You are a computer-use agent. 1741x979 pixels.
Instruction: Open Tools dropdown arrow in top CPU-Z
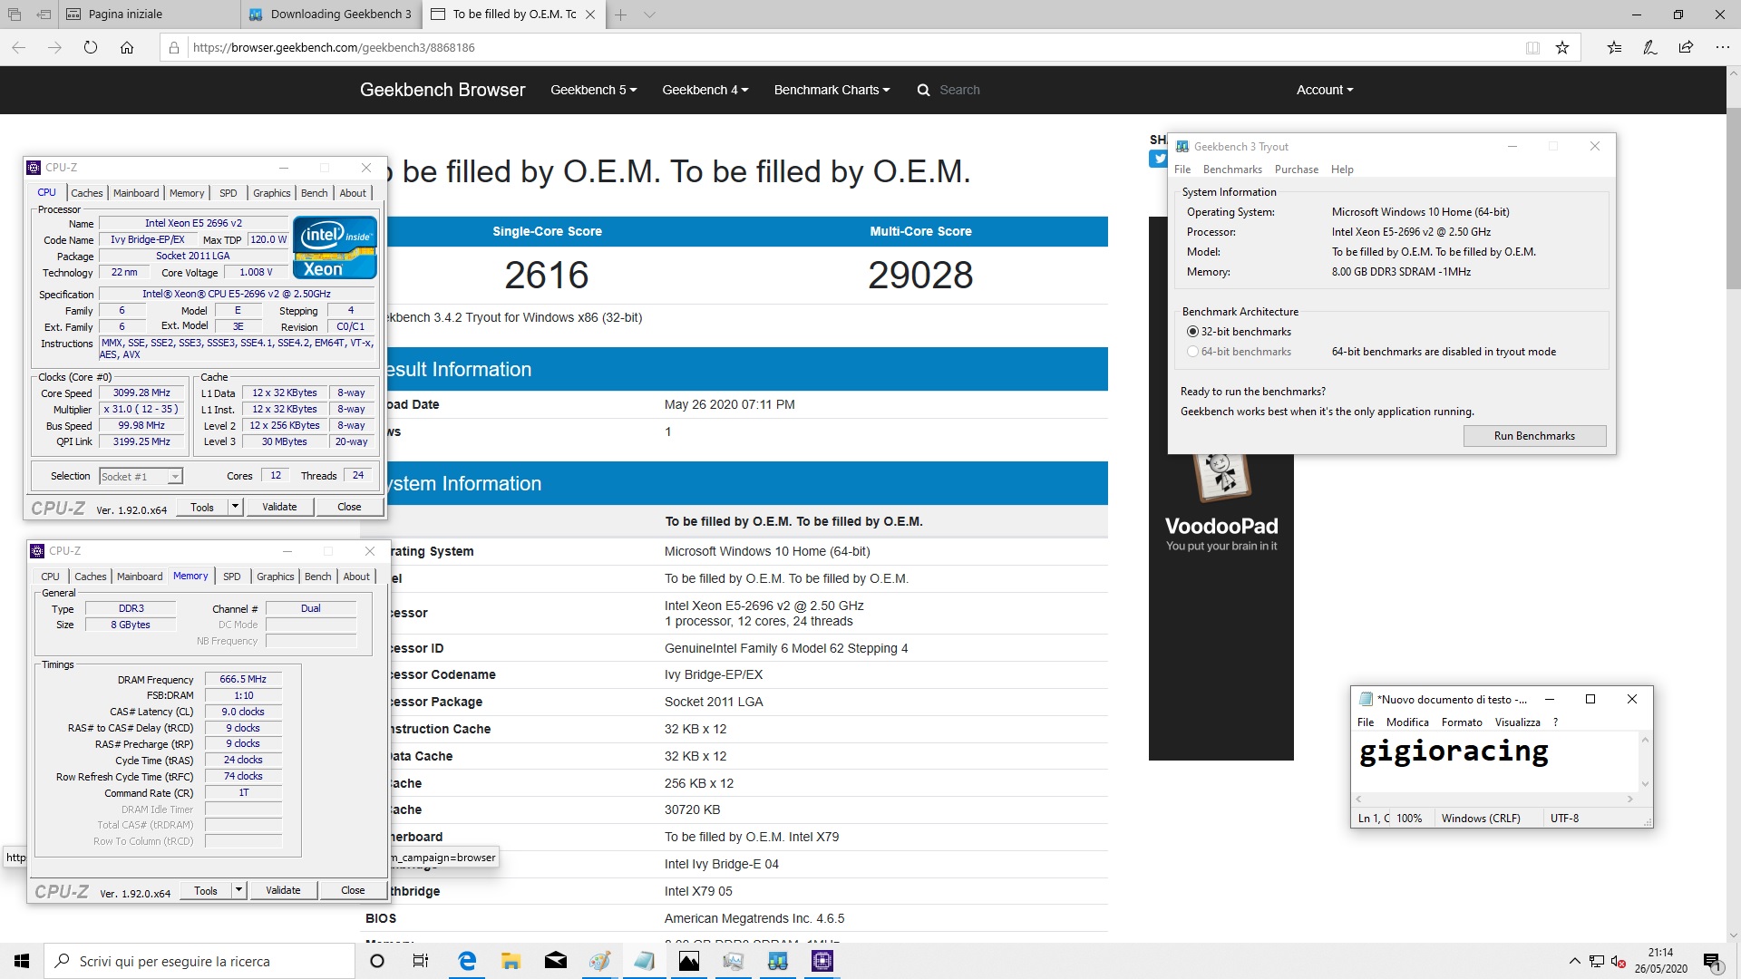(235, 507)
